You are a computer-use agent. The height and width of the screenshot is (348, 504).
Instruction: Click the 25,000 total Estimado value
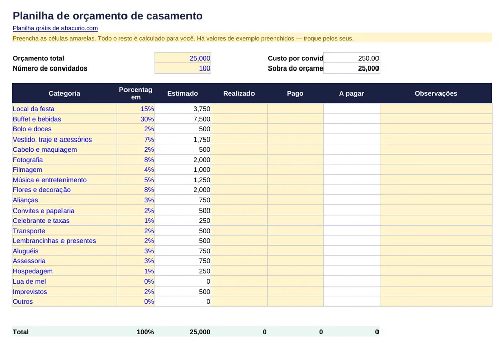200,332
